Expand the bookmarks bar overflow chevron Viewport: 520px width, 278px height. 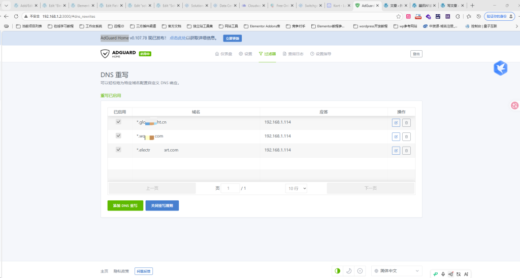tap(516, 26)
